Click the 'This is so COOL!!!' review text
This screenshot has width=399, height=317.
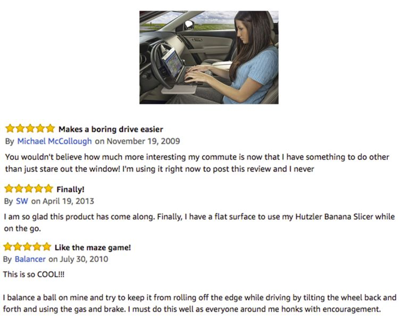[x=34, y=274]
